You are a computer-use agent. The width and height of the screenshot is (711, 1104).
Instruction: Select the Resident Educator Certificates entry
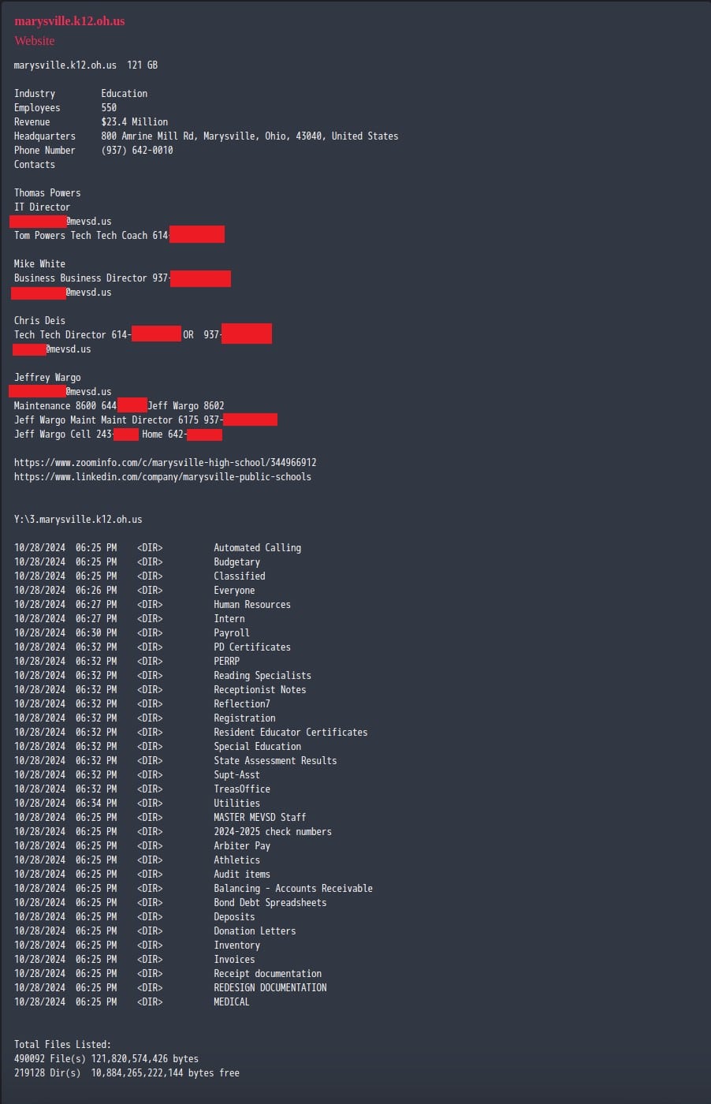291,733
